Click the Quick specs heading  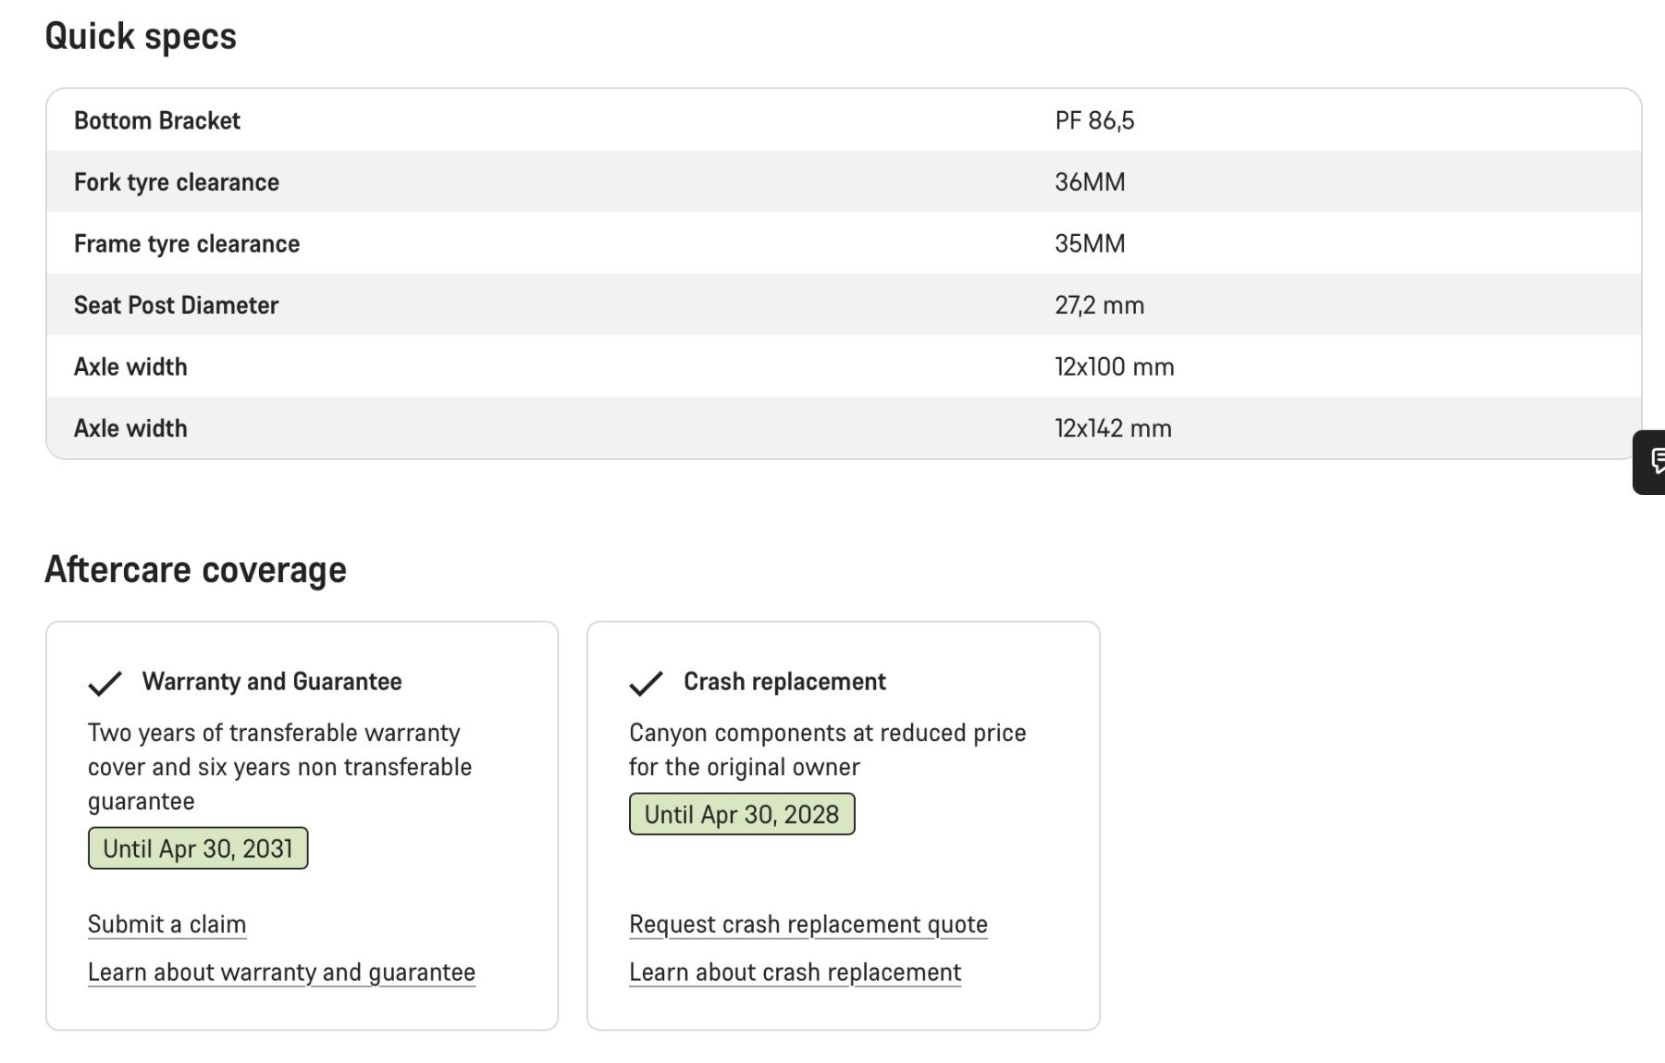141,37
